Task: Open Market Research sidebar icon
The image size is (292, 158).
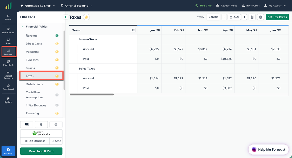Action: (x=8, y=75)
